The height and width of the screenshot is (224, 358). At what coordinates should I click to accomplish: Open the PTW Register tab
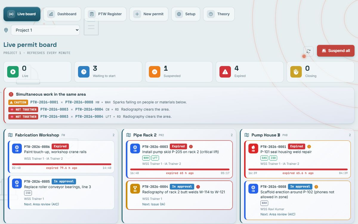pos(105,14)
